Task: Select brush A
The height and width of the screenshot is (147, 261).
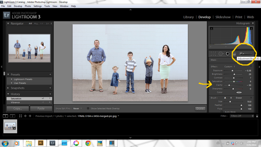Action: [225, 98]
